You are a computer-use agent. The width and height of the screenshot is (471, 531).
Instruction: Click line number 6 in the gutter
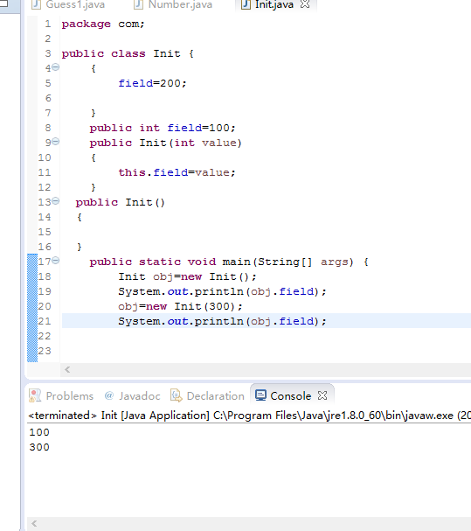tap(48, 98)
